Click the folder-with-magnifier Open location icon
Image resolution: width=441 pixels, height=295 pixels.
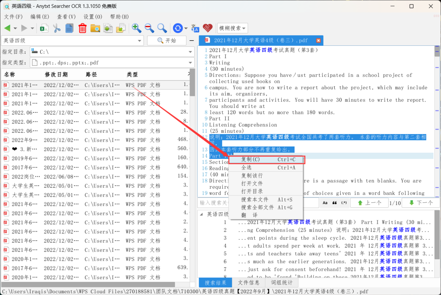tap(95, 28)
